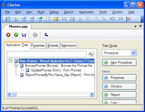Viewport: 145px width, 112px height.
Task: Open the Window menu
Action: (117, 12)
